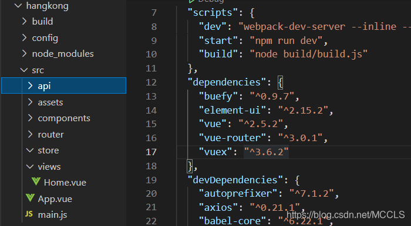The width and height of the screenshot is (411, 226).
Task: Click the "vue-router" dependency name
Action: (233, 138)
